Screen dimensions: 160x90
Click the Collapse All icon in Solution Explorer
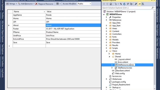(128, 4)
